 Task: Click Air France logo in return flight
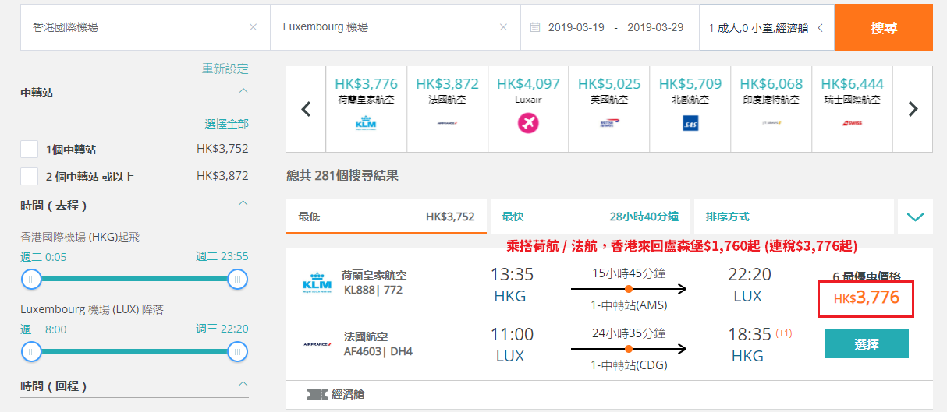click(317, 343)
